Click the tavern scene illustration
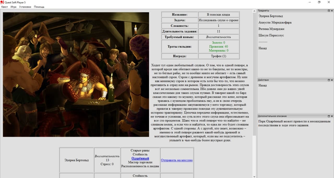The width and height of the screenshot is (334, 178). point(76,75)
